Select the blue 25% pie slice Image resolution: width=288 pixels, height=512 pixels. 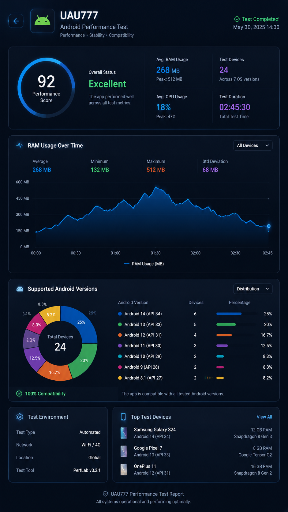[82, 322]
